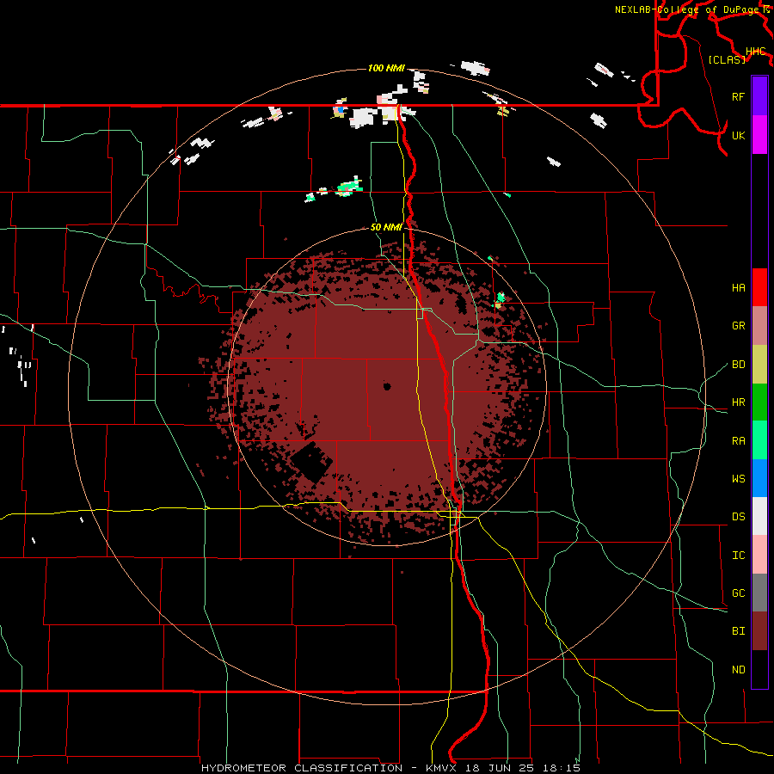Click the NEXLAB-College of DuPage credit text

686,9
